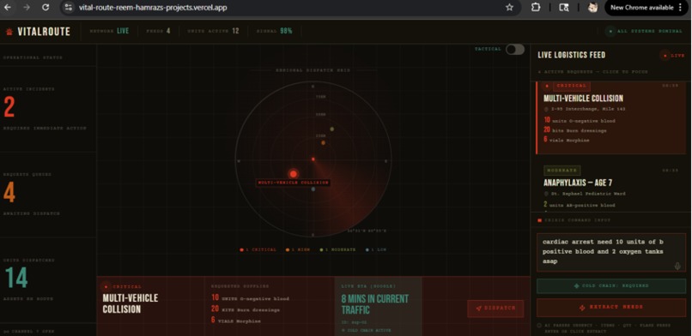Click the Requests Queued count 4
The width and height of the screenshot is (692, 336).
click(x=9, y=193)
